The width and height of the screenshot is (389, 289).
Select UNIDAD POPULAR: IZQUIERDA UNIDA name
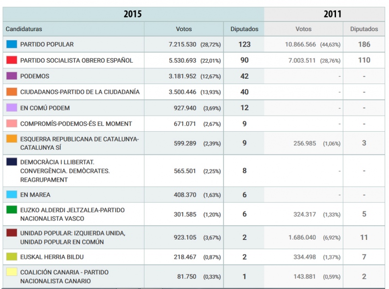[72, 238]
